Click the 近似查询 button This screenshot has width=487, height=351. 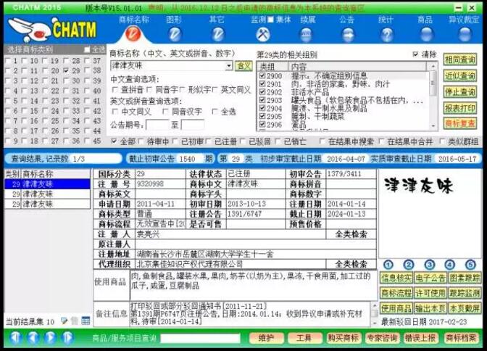(459, 76)
